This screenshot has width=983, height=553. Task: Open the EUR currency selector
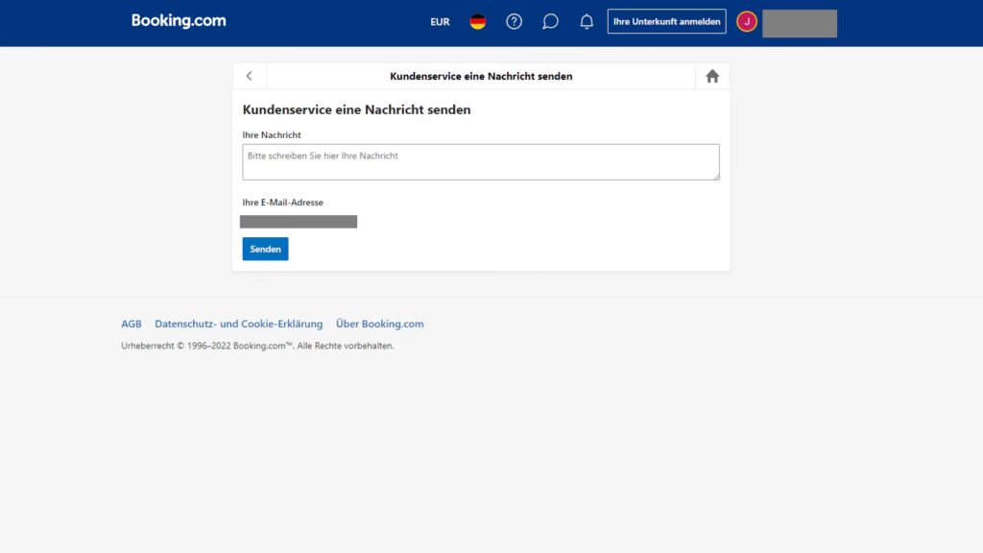tap(440, 22)
